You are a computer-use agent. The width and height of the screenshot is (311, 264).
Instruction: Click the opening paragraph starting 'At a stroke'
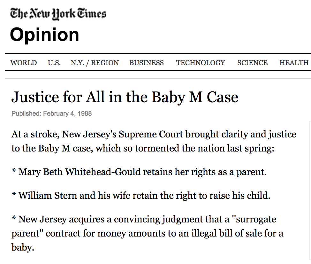154,141
